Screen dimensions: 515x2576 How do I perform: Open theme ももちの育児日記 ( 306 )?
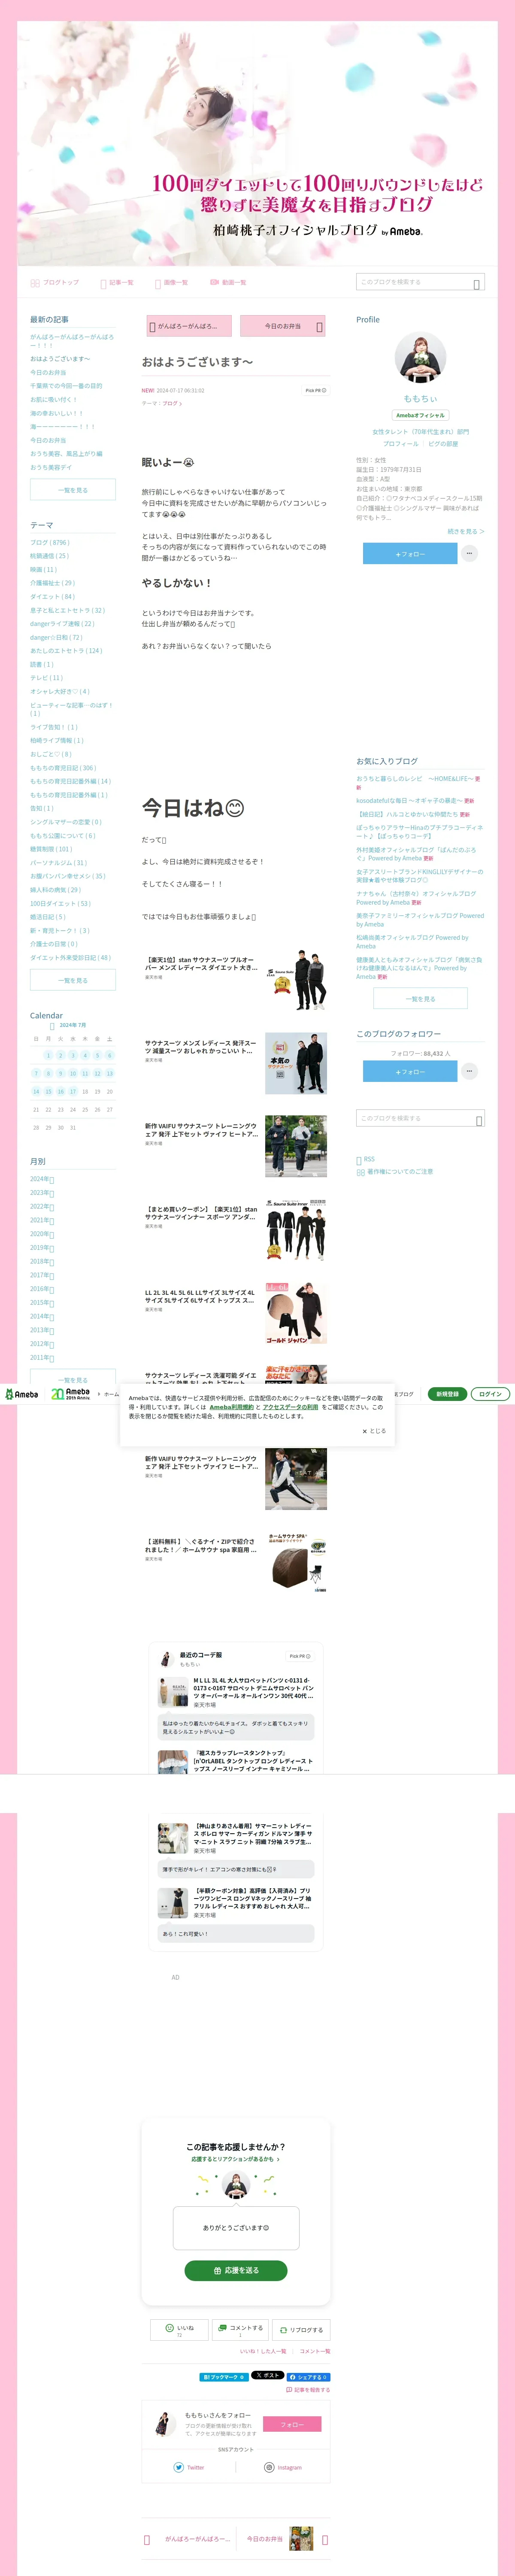pos(63,768)
